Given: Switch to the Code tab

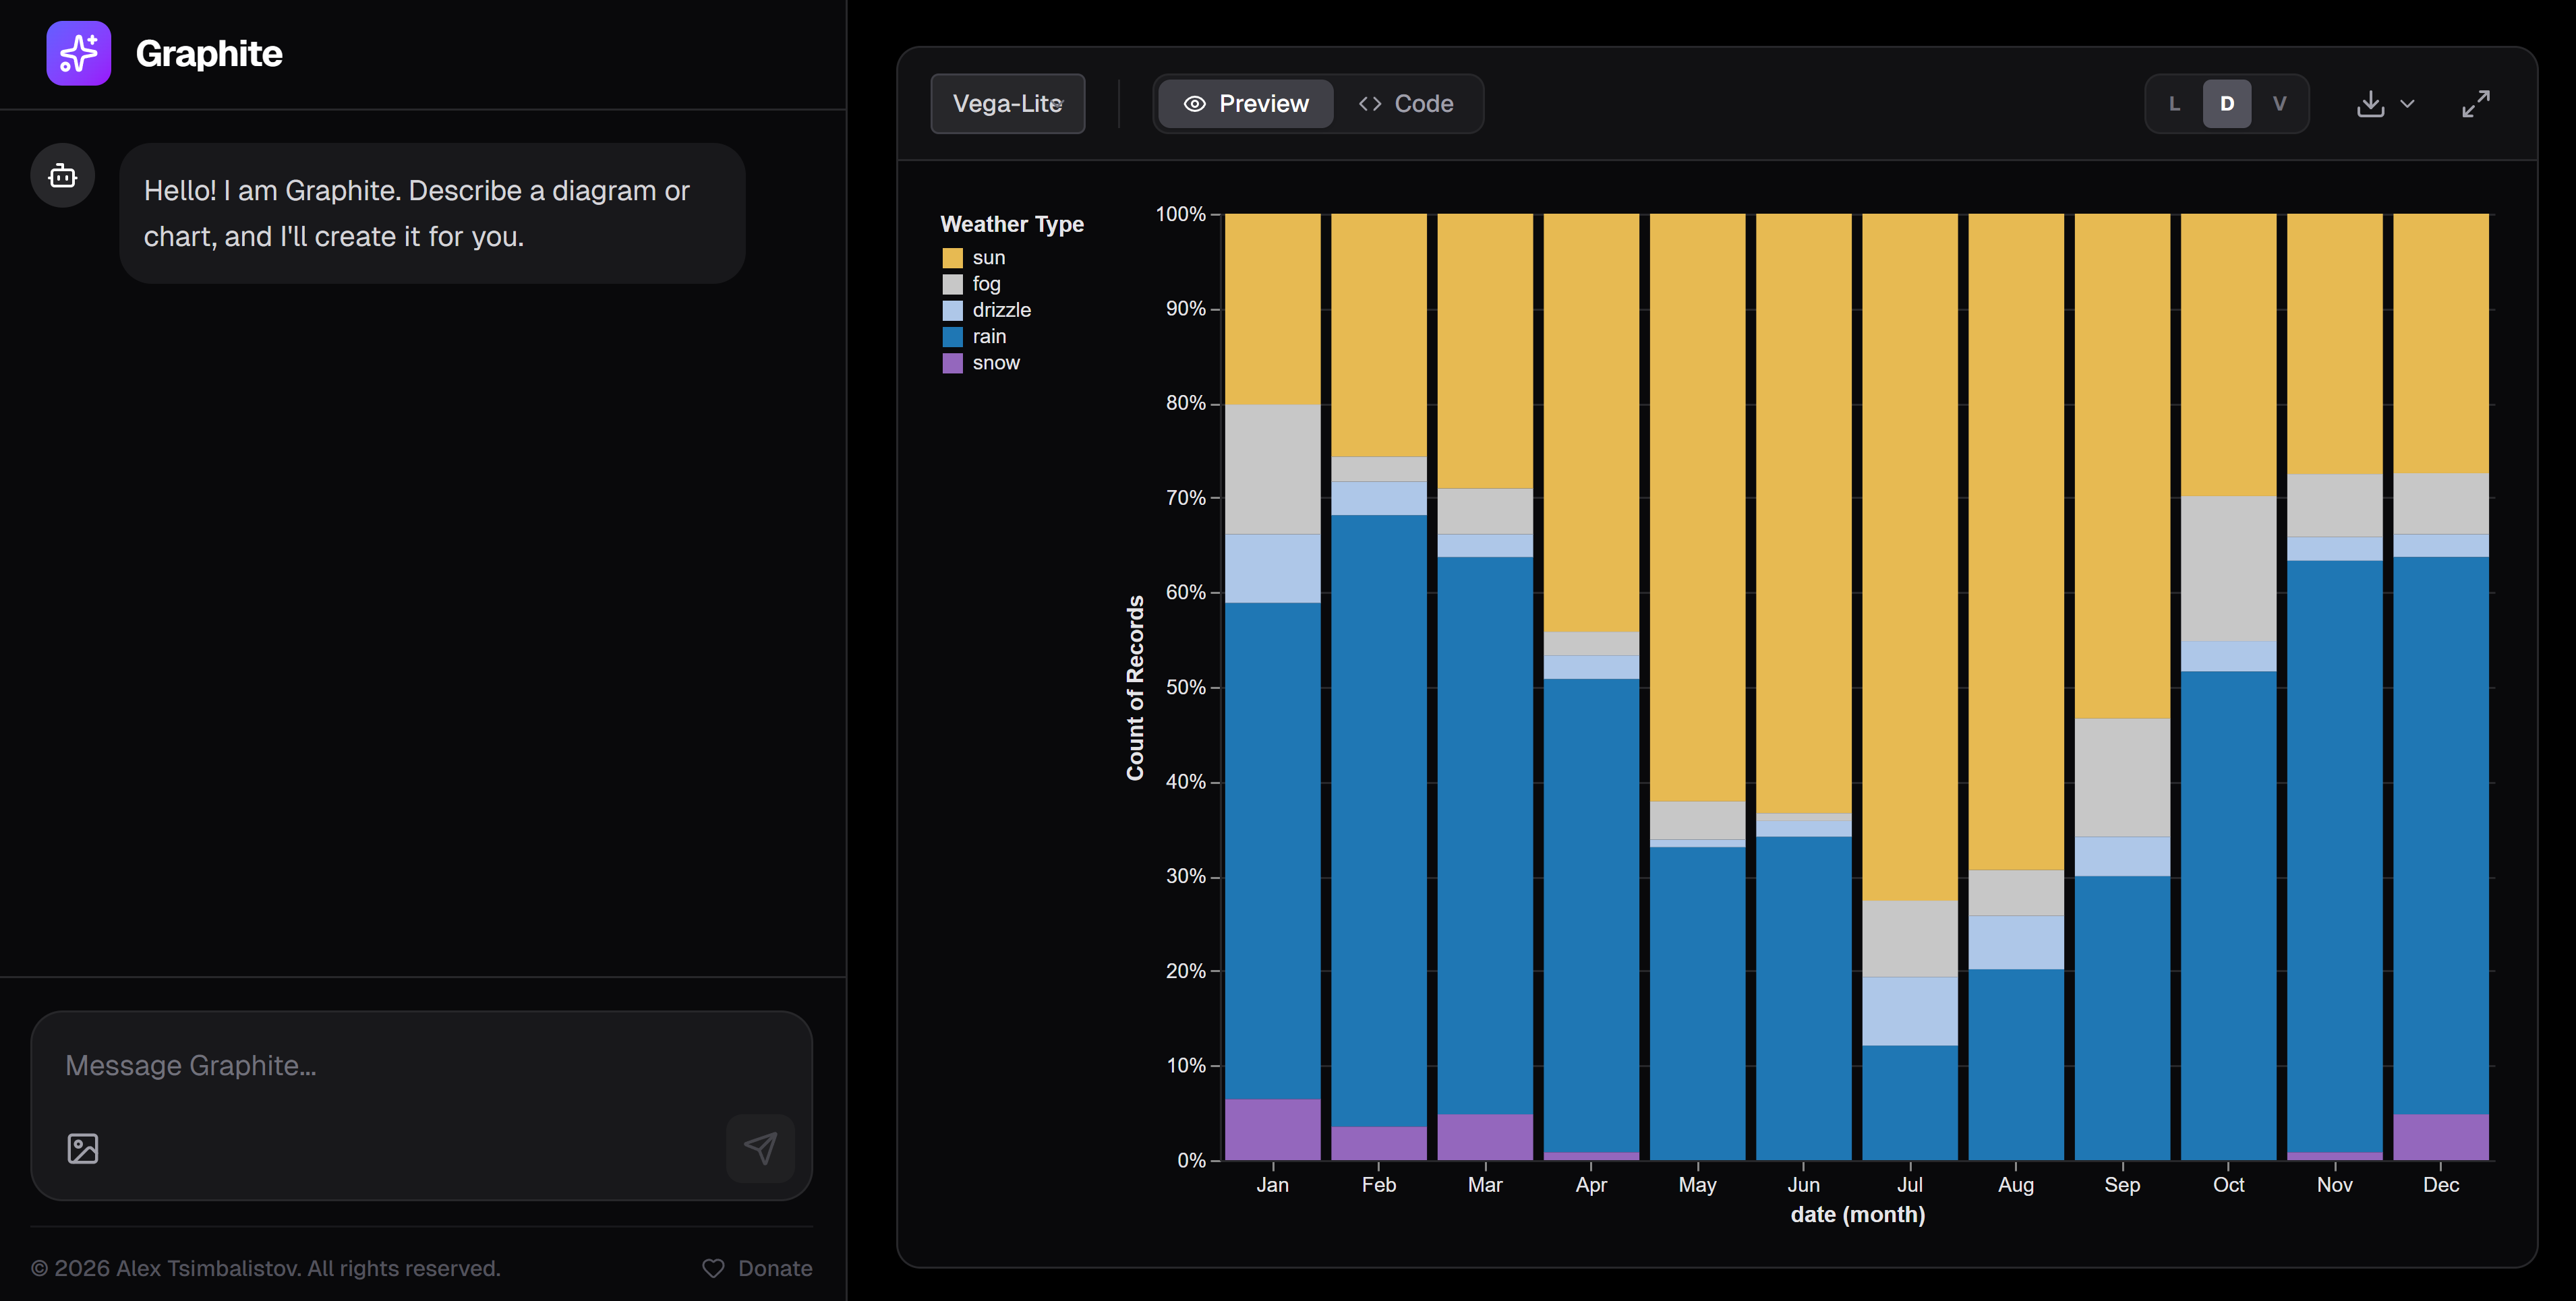Looking at the screenshot, I should pyautogui.click(x=1422, y=103).
